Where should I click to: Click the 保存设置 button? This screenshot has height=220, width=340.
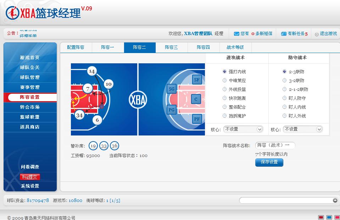[269, 162]
